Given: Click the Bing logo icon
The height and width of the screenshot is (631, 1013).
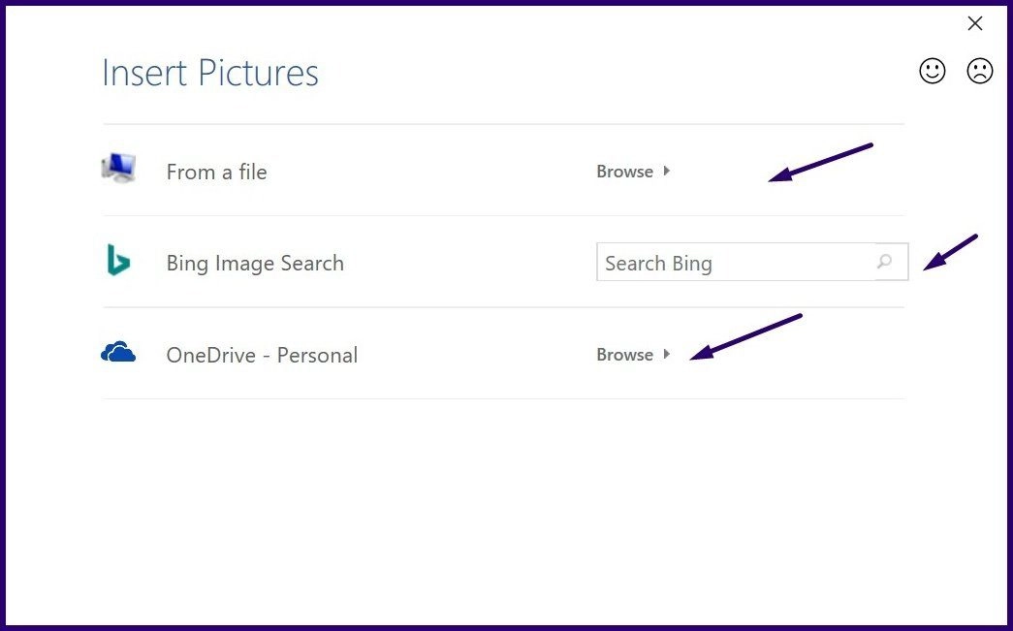Looking at the screenshot, I should point(116,261).
